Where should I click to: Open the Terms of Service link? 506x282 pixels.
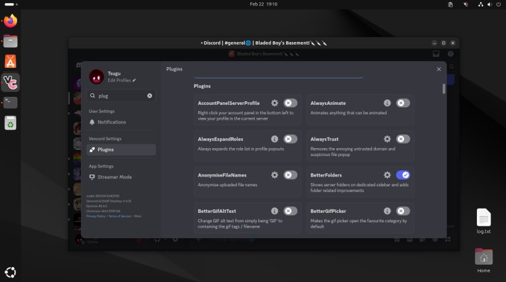(119, 216)
